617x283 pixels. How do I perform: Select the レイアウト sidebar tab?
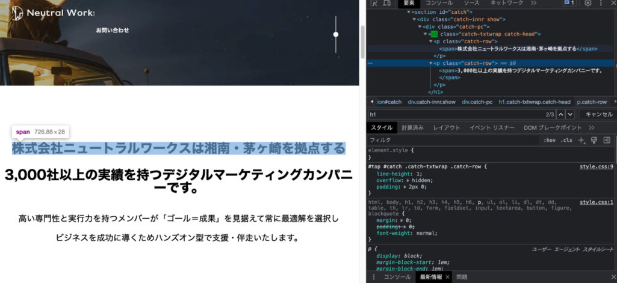pos(446,127)
